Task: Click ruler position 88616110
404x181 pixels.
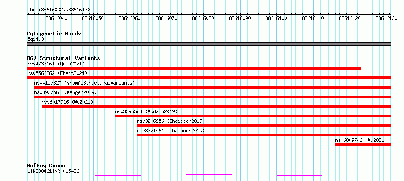Action: [x=313, y=18]
